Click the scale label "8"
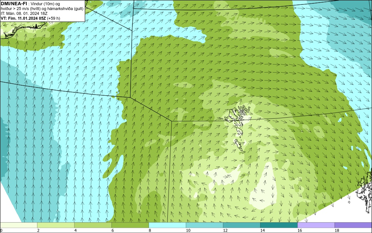Viewport: 372px width, 233px height. 150,230
